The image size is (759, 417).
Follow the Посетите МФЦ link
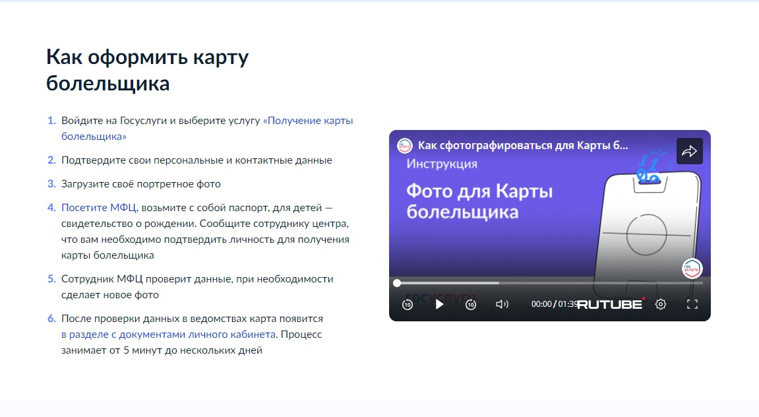(99, 207)
